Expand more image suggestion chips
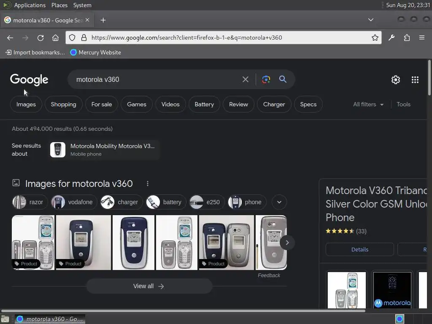432x324 pixels. click(279, 202)
